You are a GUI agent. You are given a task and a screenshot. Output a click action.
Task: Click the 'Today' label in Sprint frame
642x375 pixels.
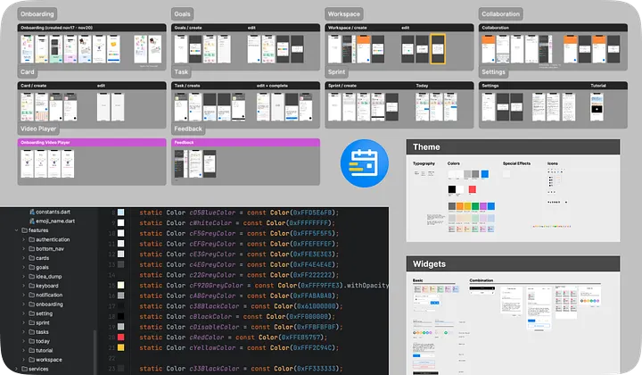(422, 86)
